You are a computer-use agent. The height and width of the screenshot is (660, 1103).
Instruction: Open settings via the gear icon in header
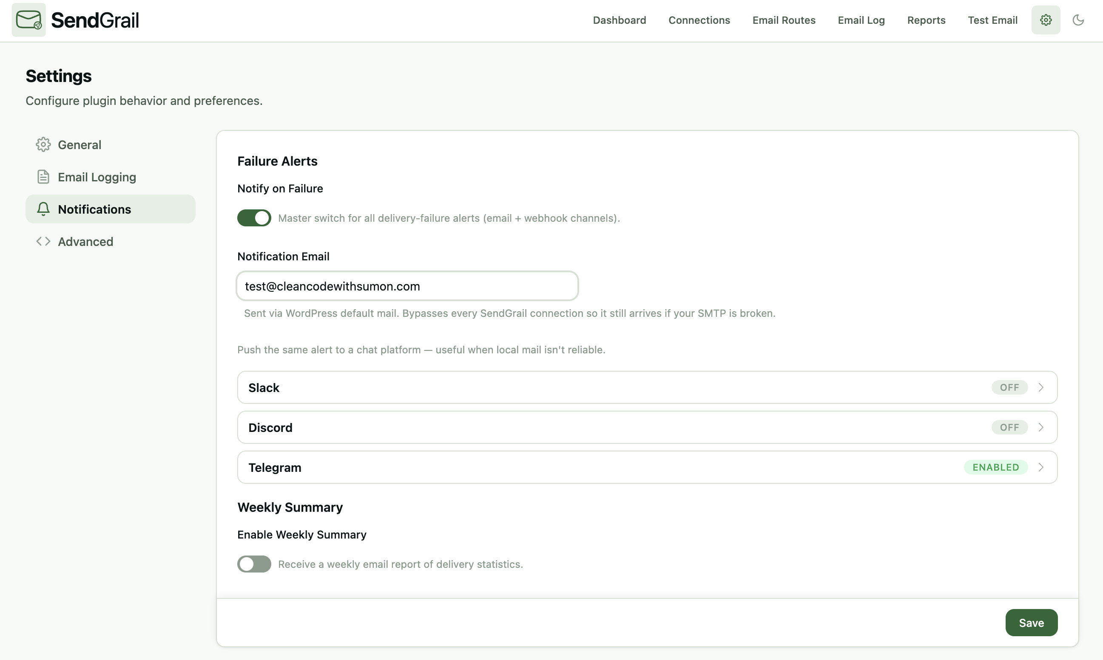point(1046,20)
